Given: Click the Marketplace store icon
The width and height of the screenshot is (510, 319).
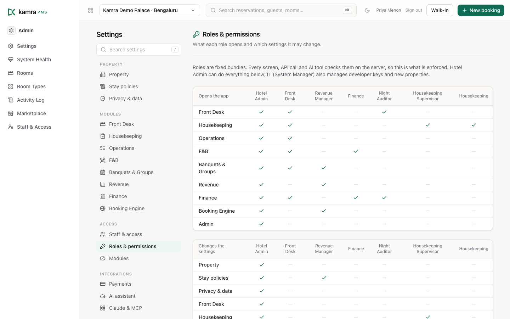Looking at the screenshot, I should coord(11,113).
